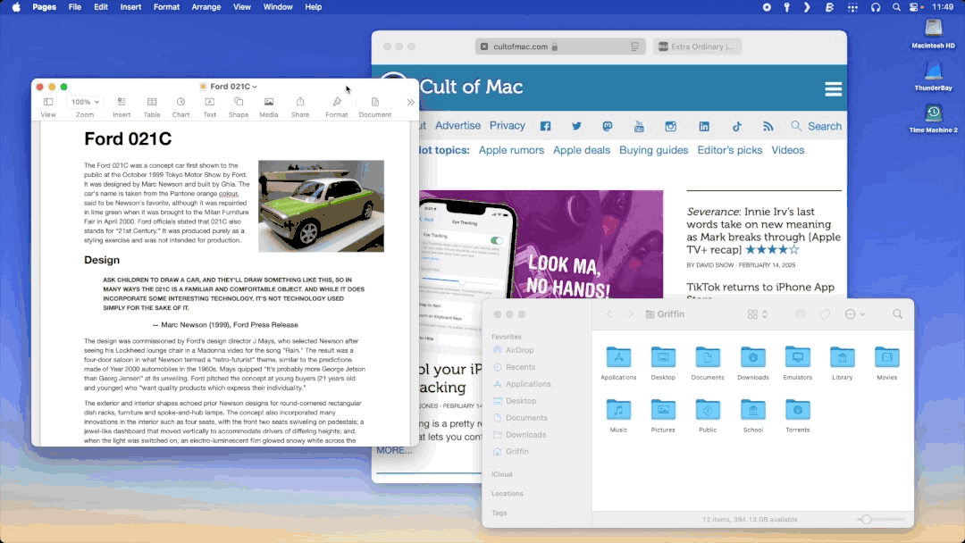The image size is (965, 543).
Task: Click the Spotlight search icon in menu bar
Action: (x=896, y=7)
